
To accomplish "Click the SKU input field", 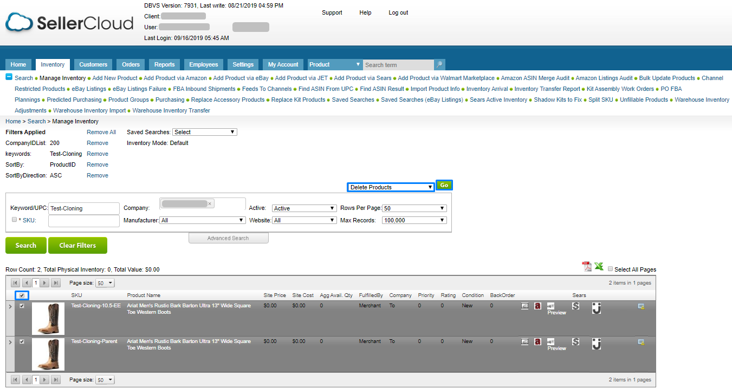I will (84, 221).
